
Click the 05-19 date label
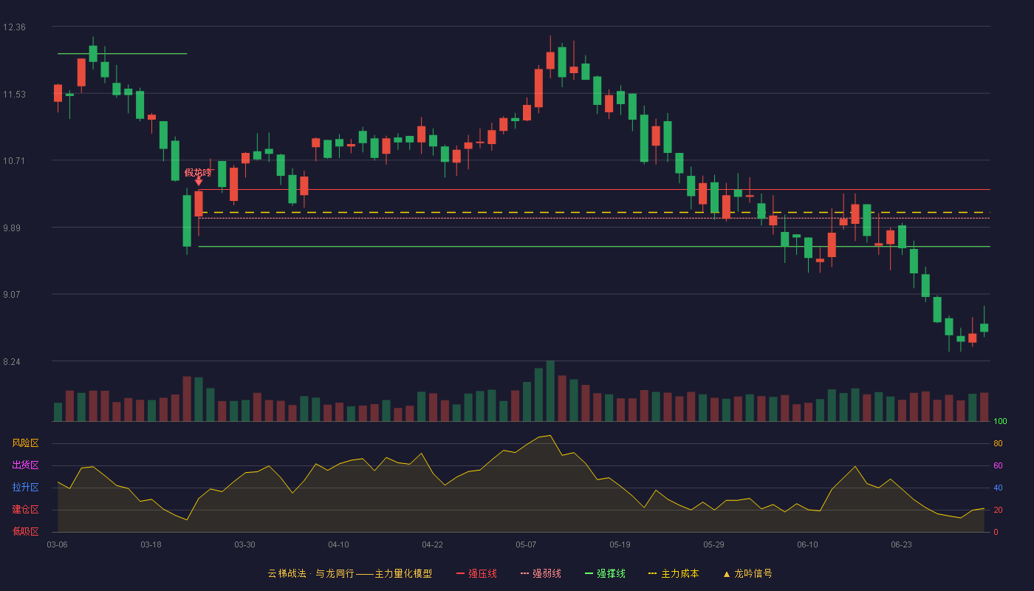click(620, 544)
